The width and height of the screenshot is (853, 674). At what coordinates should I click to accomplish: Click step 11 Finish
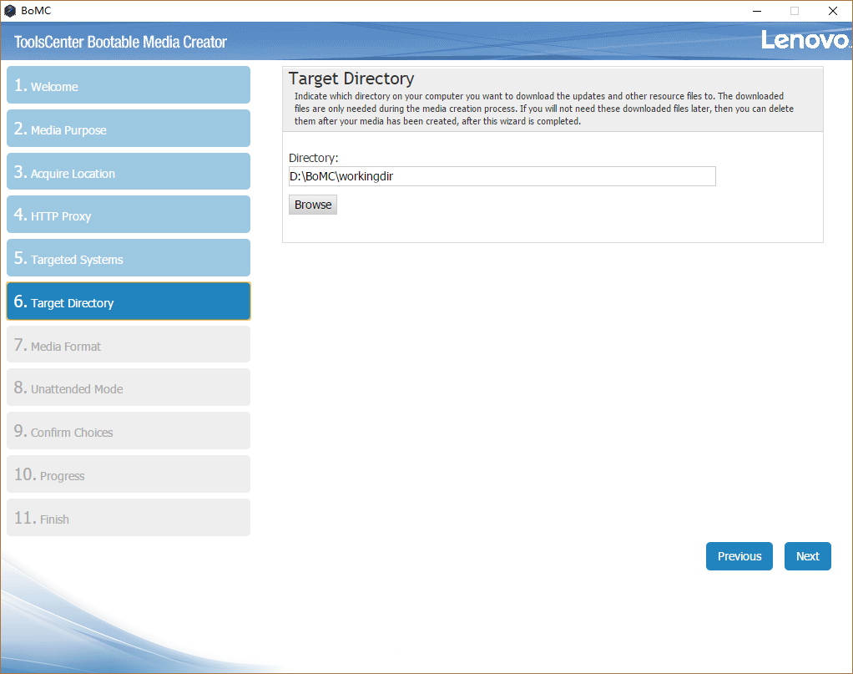[x=129, y=518]
